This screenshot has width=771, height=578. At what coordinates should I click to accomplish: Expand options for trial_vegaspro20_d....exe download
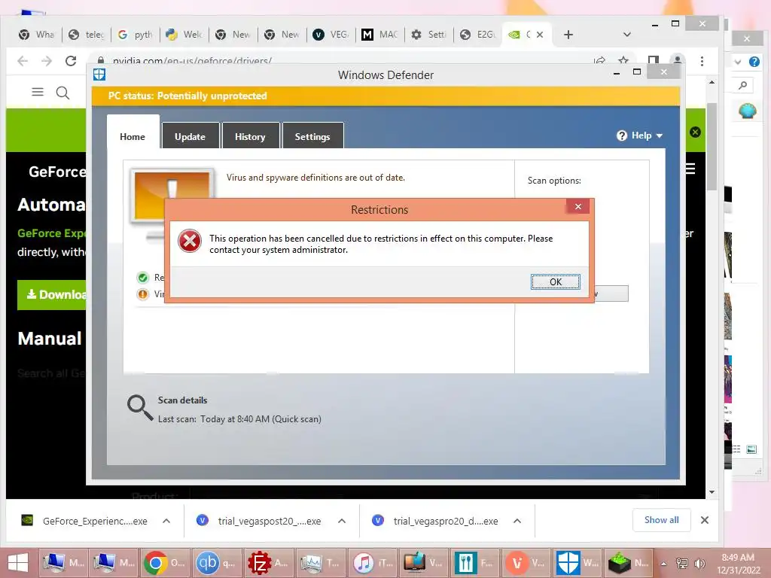pos(517,521)
